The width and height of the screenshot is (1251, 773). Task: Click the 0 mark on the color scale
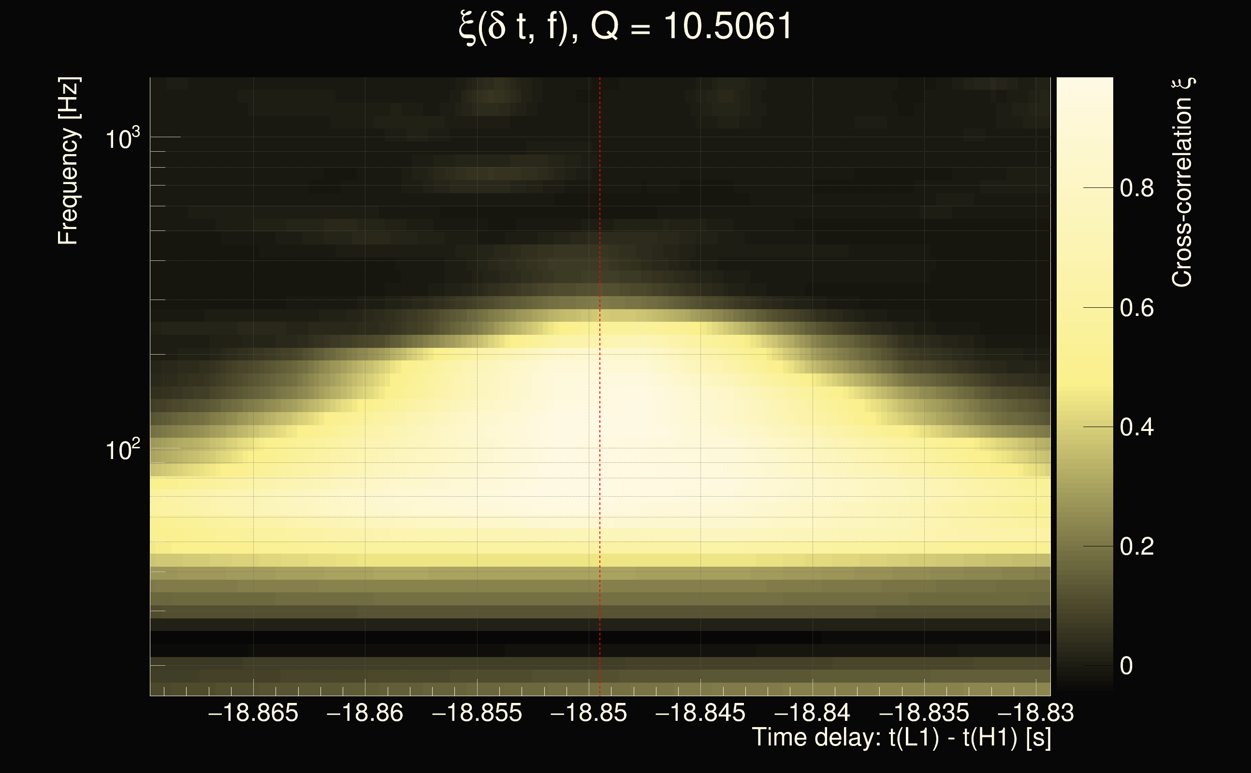[x=1126, y=666]
